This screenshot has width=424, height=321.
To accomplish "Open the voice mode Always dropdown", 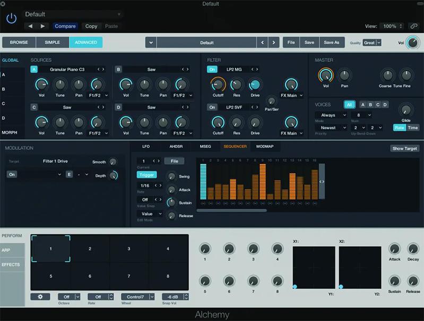I will [x=332, y=115].
